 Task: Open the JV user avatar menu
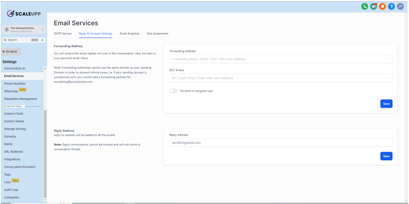[x=400, y=6]
